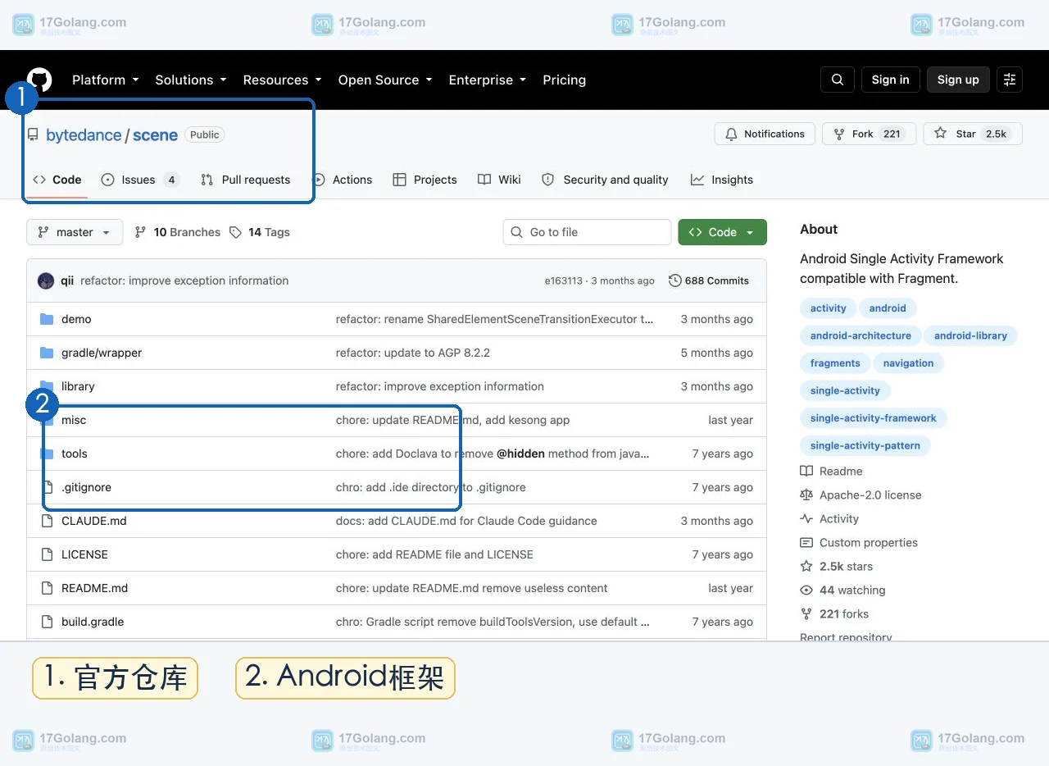Click the commits history clock icon

675,280
